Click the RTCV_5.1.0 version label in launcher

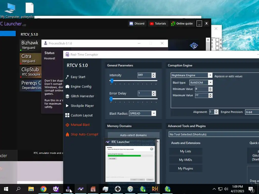click(x=29, y=34)
